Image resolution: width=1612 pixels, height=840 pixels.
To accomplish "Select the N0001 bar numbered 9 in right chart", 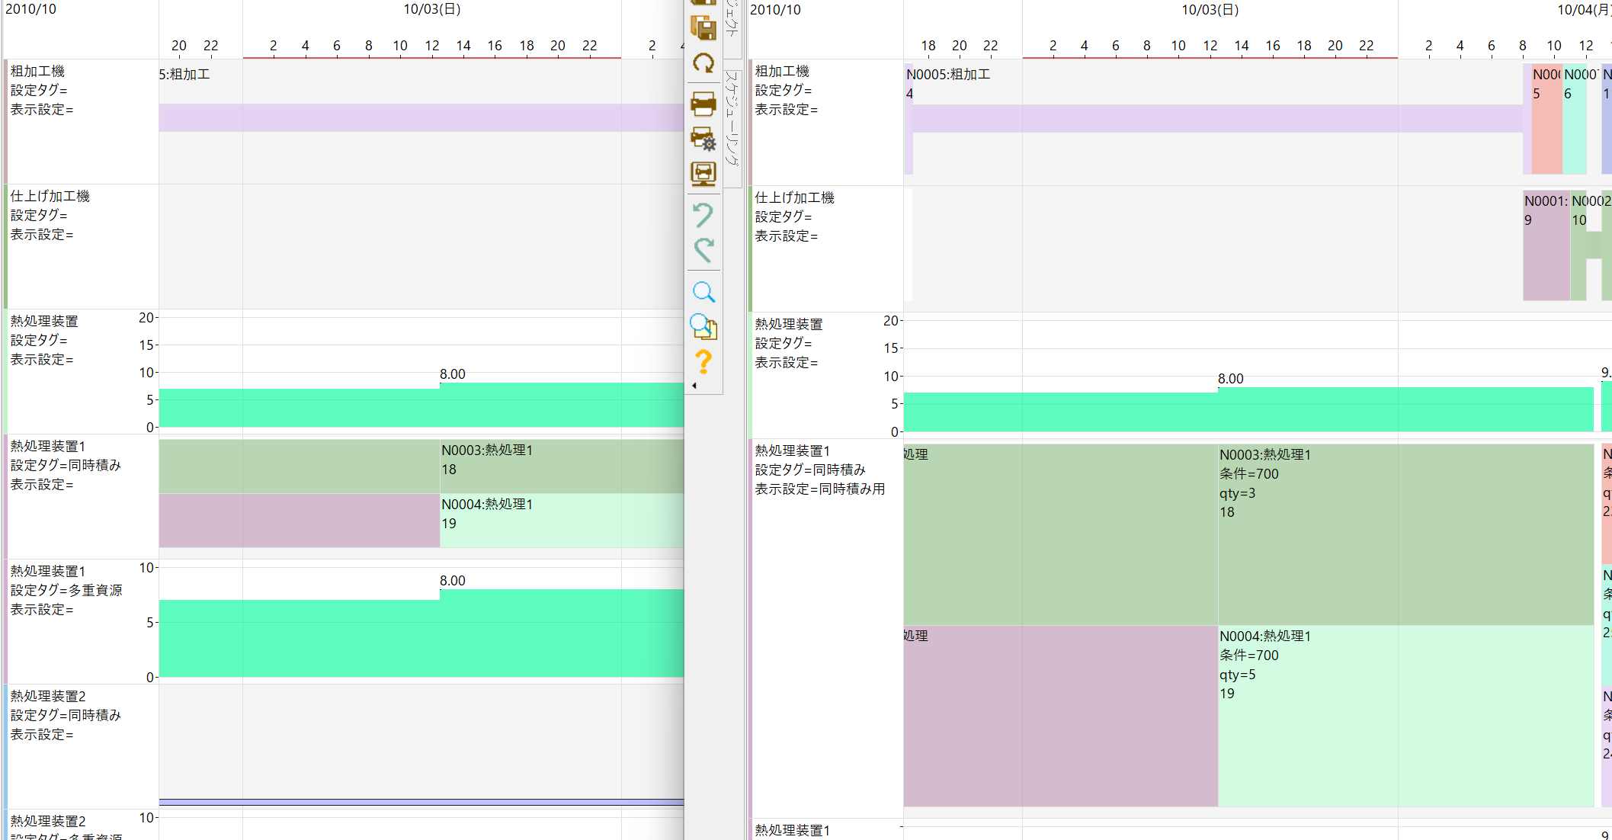I will coord(1546,245).
